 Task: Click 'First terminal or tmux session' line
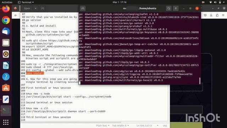click(48, 88)
